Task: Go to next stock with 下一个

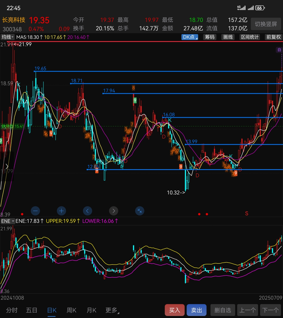Action: (x=271, y=310)
